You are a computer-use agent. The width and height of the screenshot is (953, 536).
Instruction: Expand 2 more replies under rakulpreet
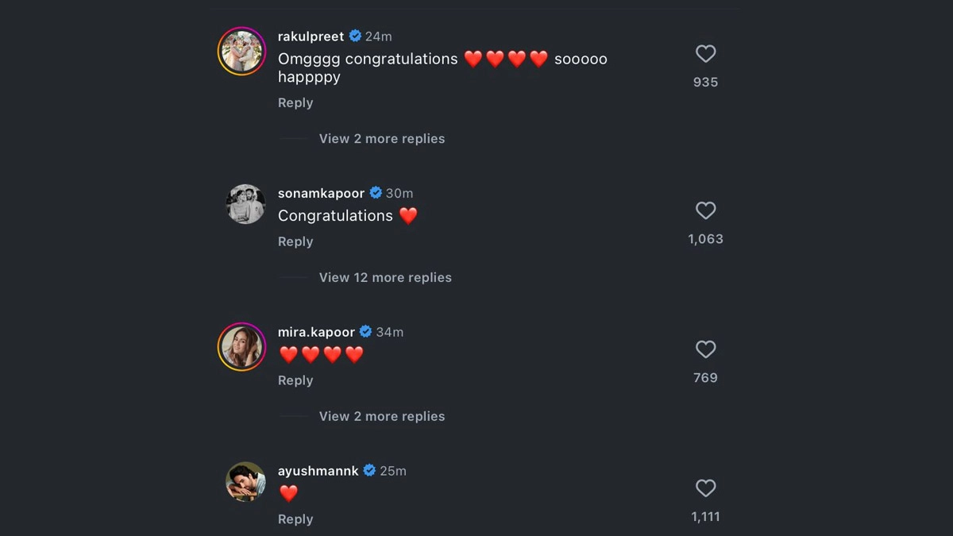click(381, 139)
